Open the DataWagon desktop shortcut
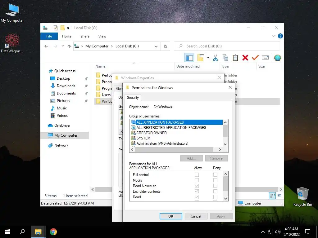Screen dimensions: 318x238 (x=12, y=43)
